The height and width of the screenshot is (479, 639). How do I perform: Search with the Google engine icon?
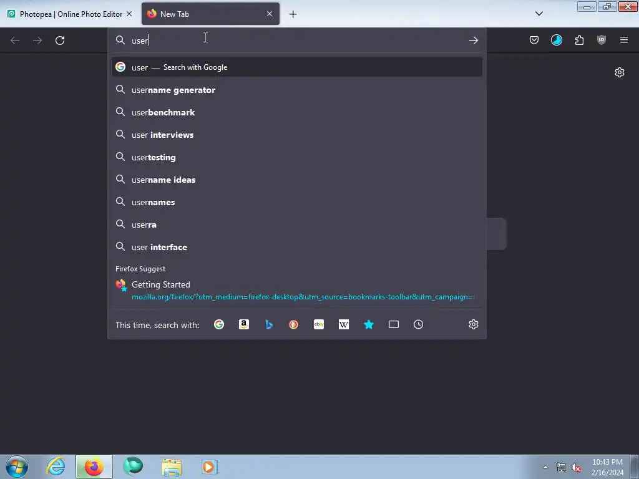219,324
